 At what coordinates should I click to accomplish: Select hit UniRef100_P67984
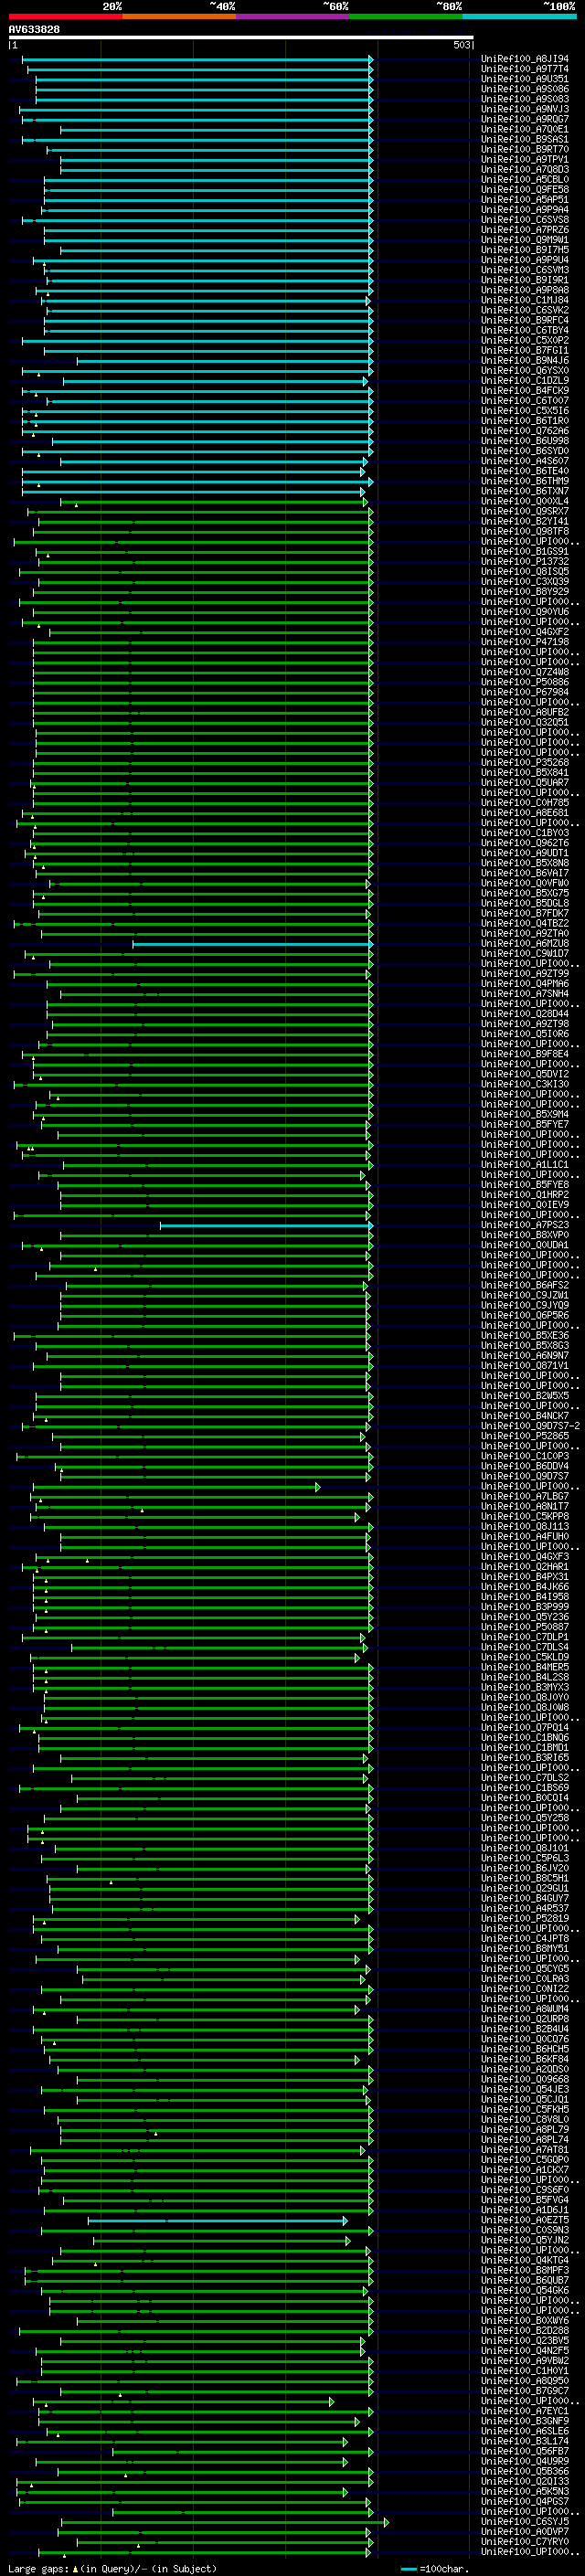pos(525,692)
